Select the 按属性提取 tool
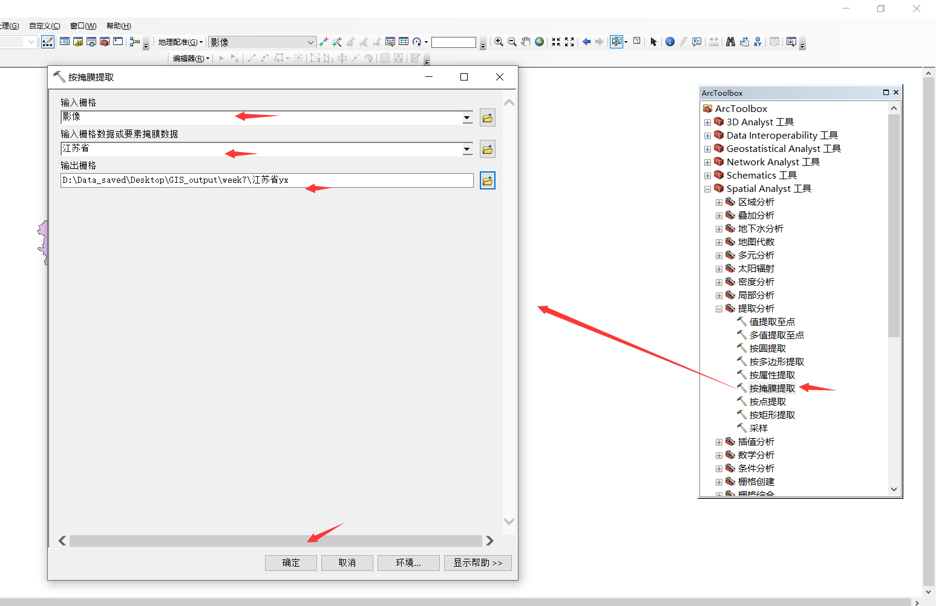The height and width of the screenshot is (606, 936). (772, 375)
